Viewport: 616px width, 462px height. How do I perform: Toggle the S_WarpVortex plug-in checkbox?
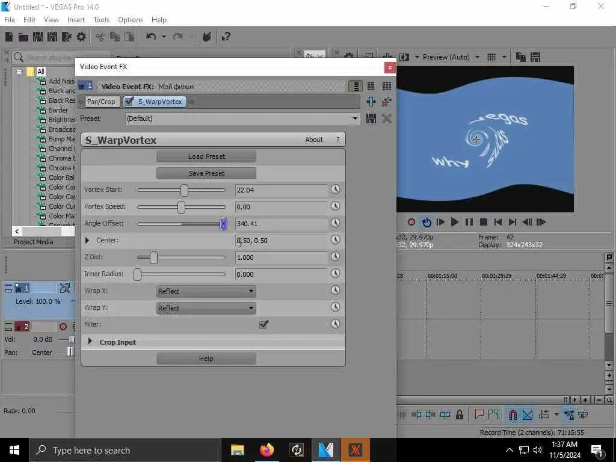click(x=129, y=101)
